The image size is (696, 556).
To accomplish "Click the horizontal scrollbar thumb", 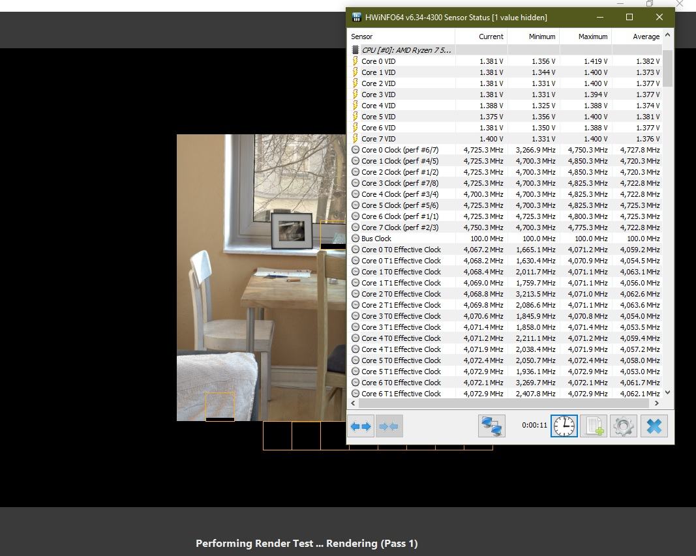I will [504, 403].
